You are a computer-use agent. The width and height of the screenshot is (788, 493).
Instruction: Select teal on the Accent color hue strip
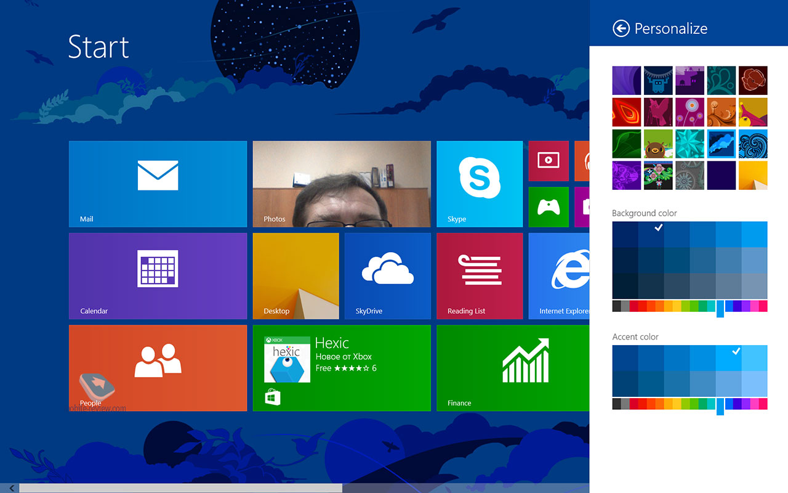[x=712, y=404]
